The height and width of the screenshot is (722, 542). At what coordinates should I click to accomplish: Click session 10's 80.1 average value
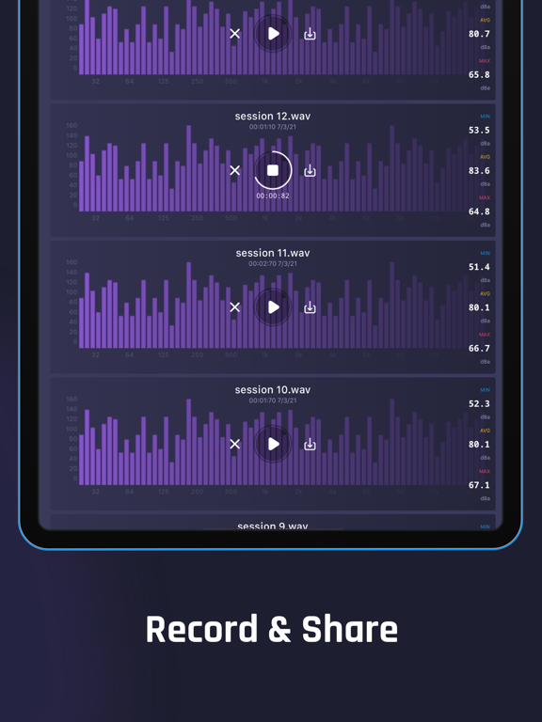click(x=479, y=445)
